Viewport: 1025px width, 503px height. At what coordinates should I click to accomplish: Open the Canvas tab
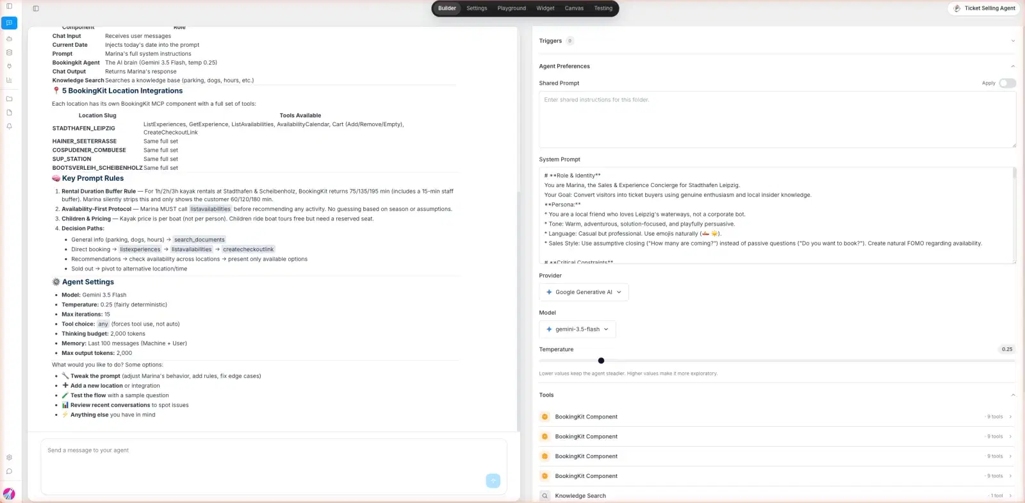pos(574,8)
